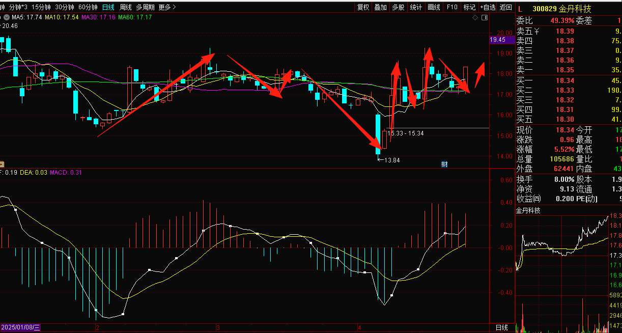Click the 20.46 high price label
The width and height of the screenshot is (622, 333).
pyautogui.click(x=10, y=25)
